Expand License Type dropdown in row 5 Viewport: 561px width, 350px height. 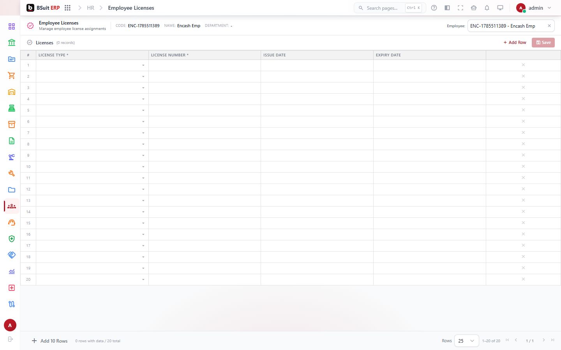[143, 110]
